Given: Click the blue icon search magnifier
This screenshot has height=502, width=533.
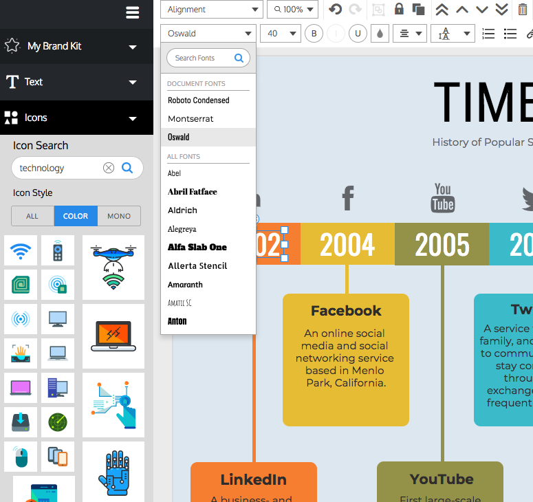Looking at the screenshot, I should click(127, 168).
